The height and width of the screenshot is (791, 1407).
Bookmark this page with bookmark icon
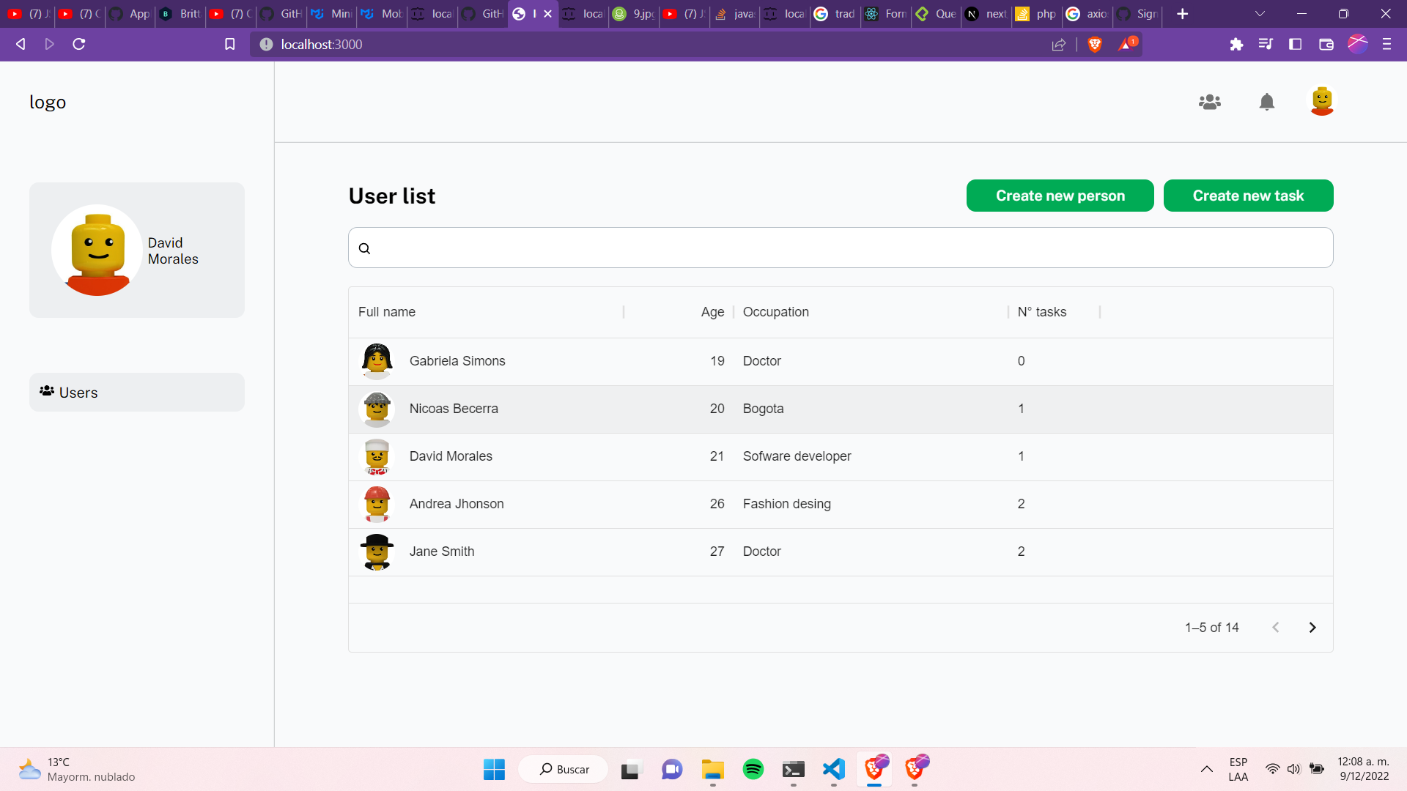pos(229,45)
